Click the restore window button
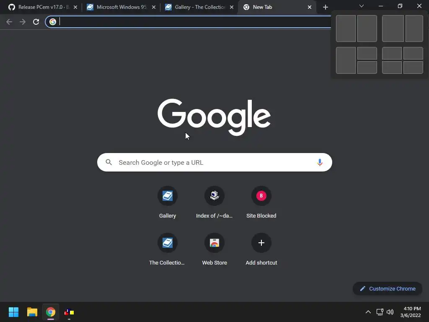 (x=400, y=6)
